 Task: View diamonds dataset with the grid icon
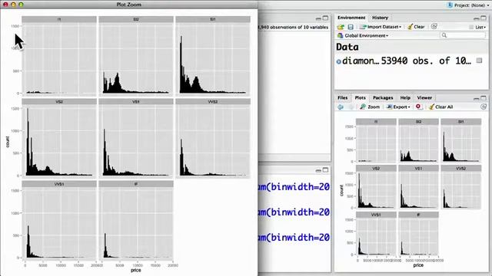(x=479, y=61)
